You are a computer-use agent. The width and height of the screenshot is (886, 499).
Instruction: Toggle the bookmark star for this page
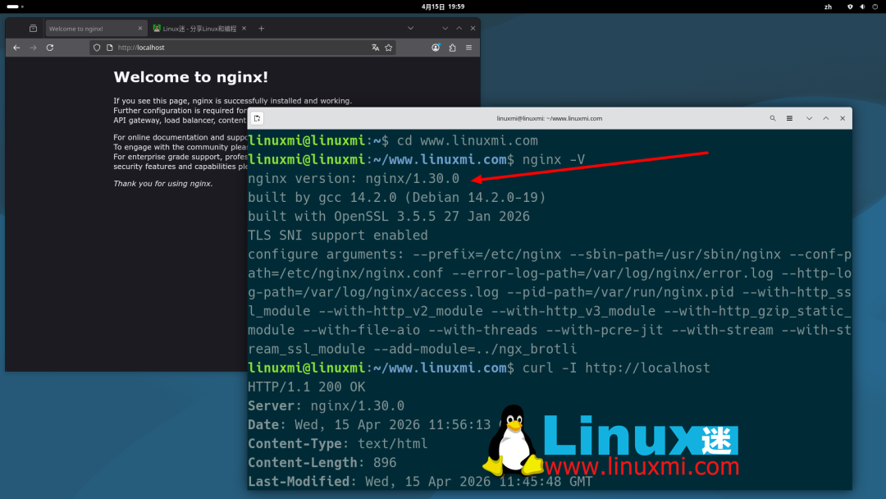[388, 47]
